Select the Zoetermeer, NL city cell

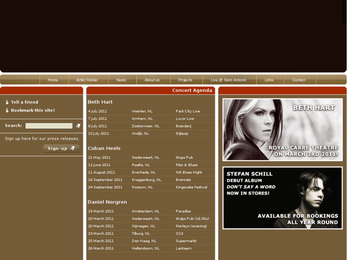coord(146,126)
